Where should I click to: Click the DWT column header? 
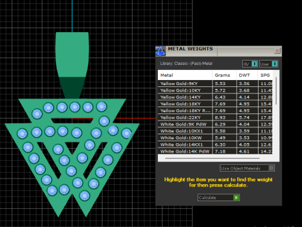[247, 75]
